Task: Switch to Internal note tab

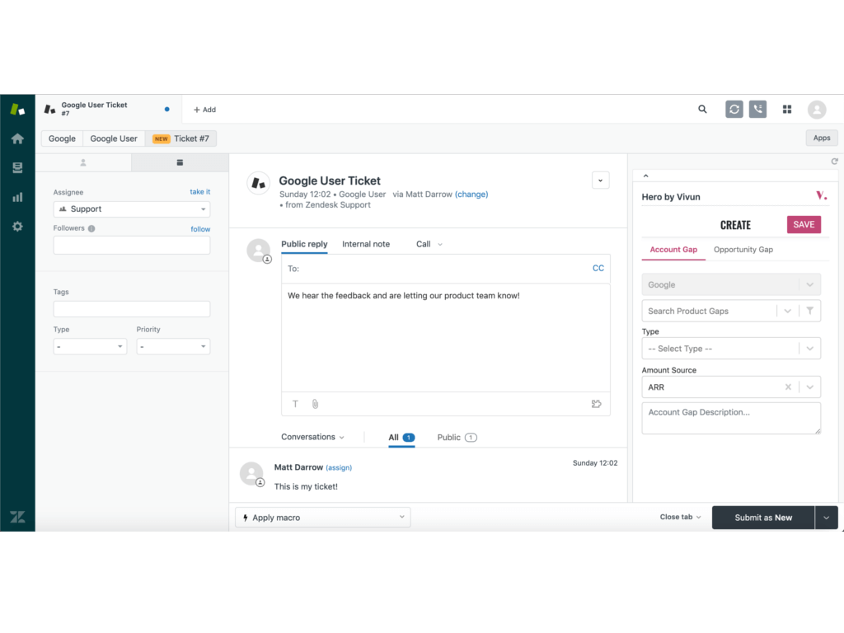Action: [366, 244]
